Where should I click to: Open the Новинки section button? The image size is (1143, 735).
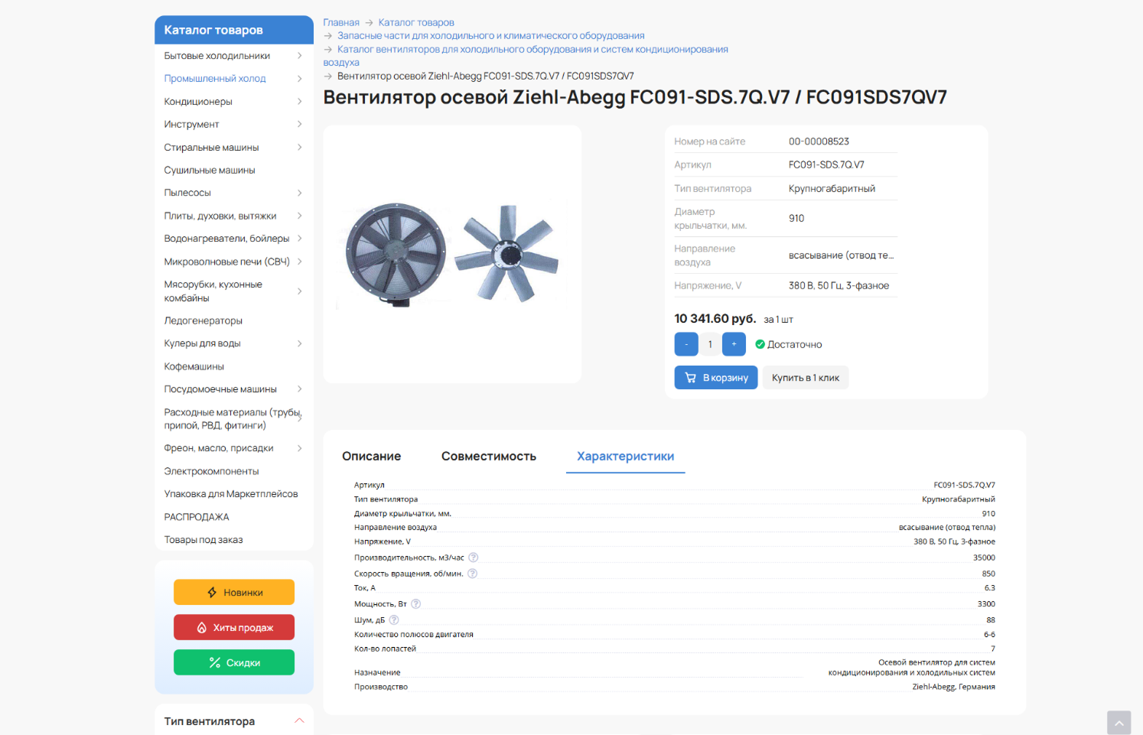pyautogui.click(x=234, y=593)
